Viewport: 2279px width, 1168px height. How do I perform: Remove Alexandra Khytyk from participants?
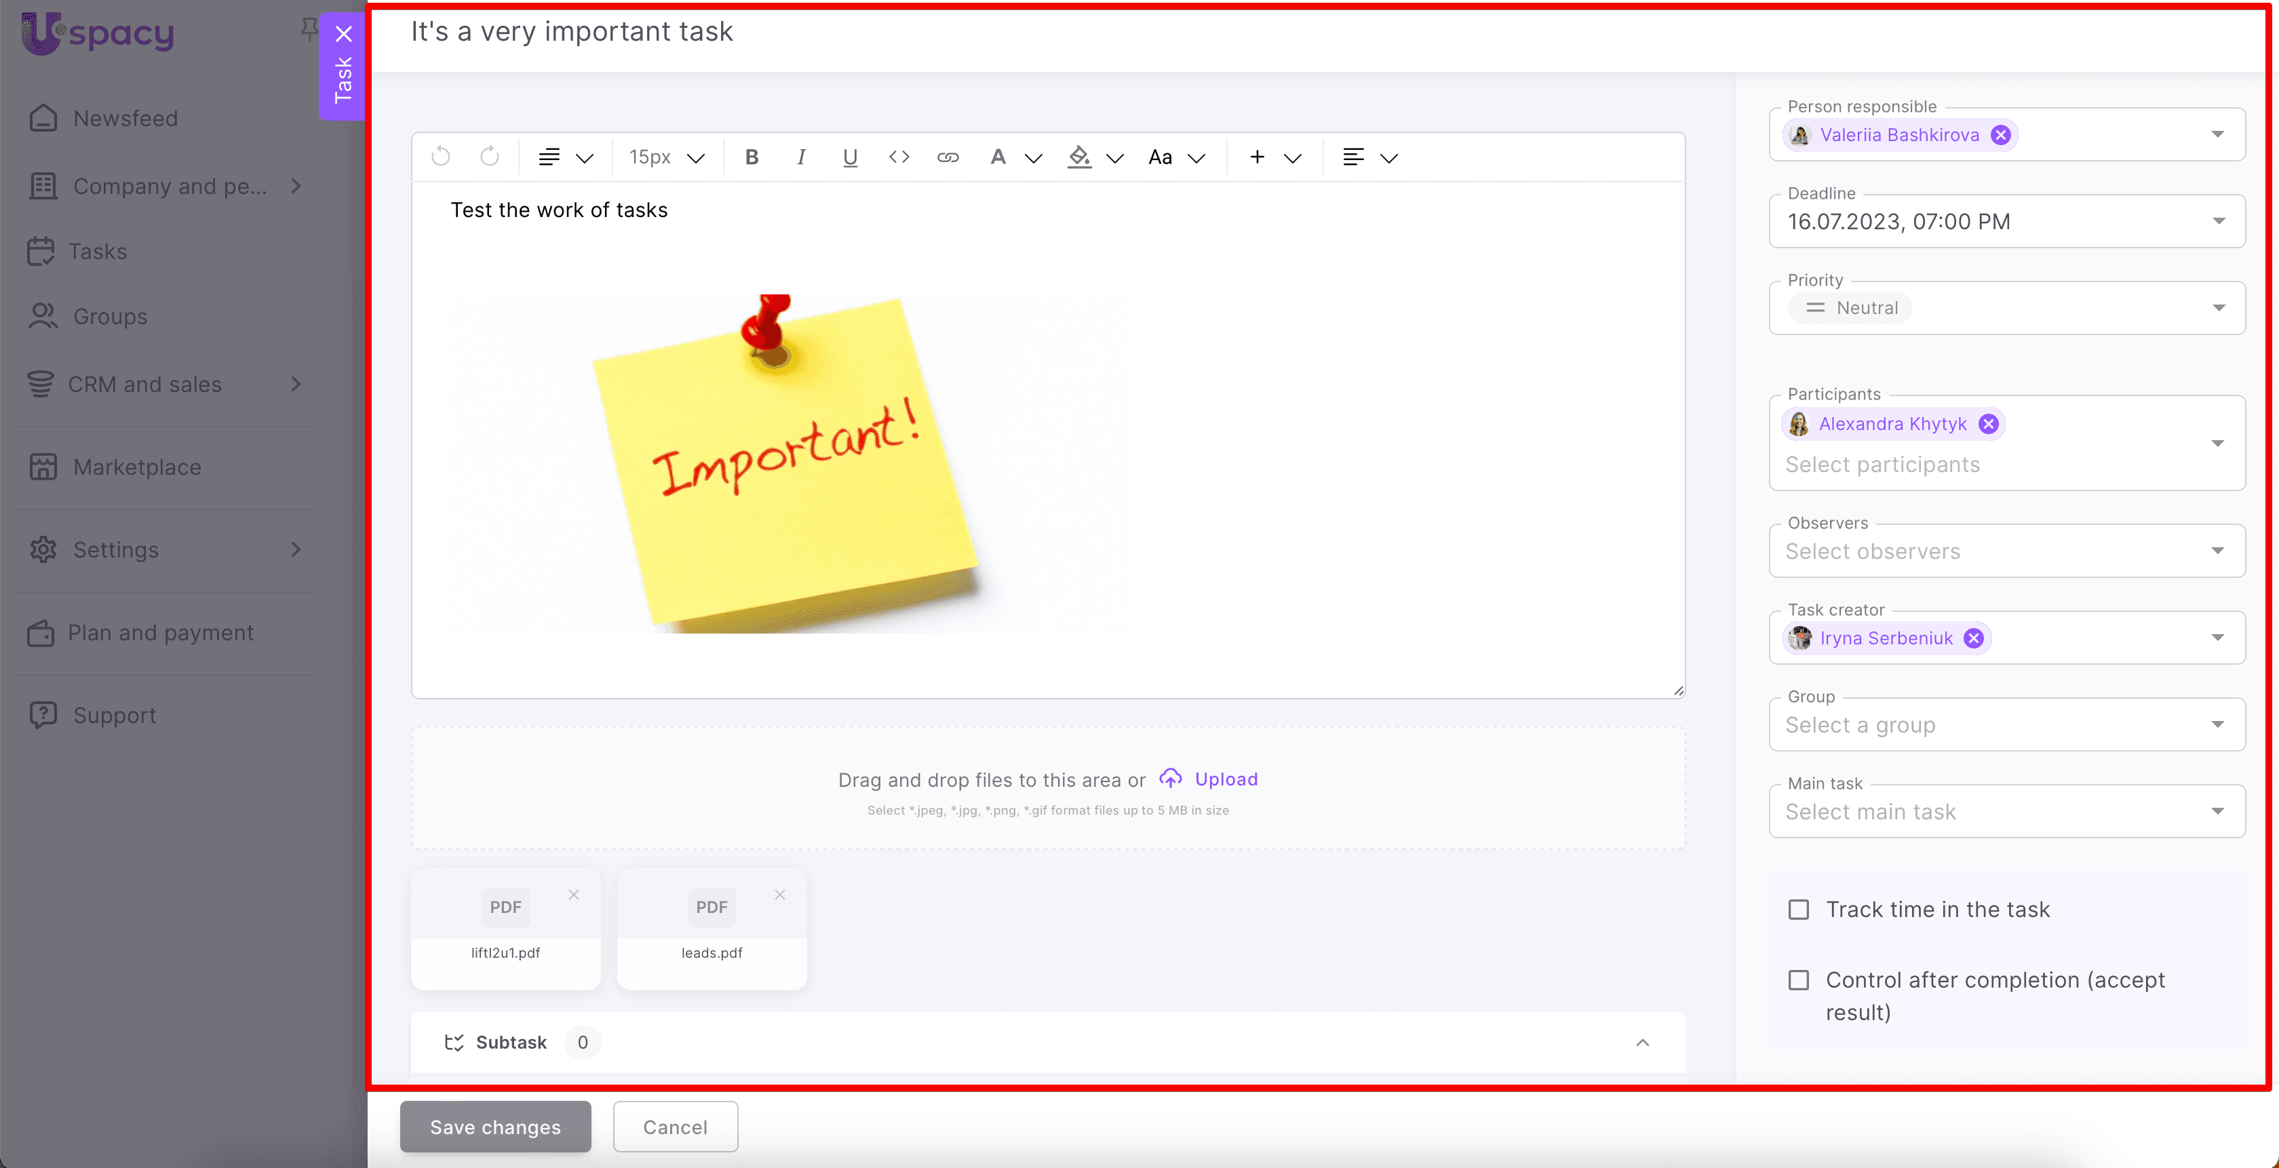click(x=1988, y=424)
